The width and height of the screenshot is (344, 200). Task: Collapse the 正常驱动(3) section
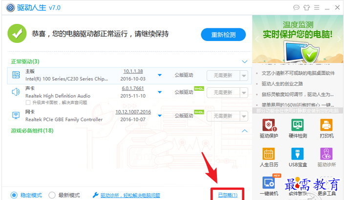coord(244,61)
